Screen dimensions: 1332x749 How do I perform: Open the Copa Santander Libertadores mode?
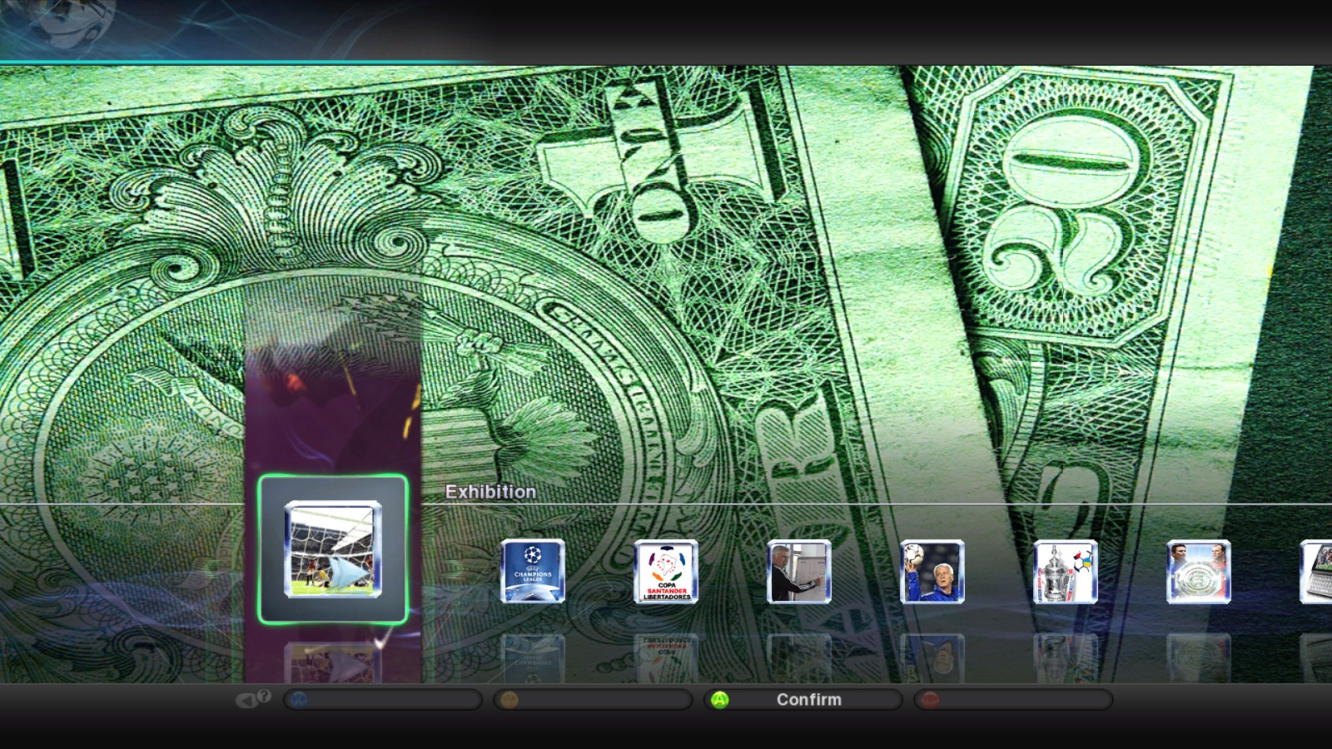pyautogui.click(x=666, y=571)
